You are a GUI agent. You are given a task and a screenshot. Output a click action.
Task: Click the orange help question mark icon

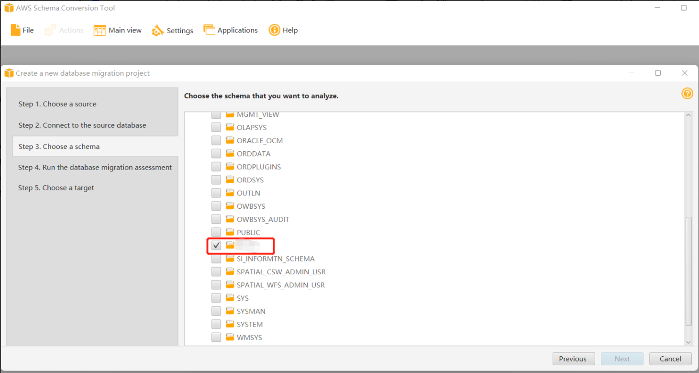[x=687, y=93]
